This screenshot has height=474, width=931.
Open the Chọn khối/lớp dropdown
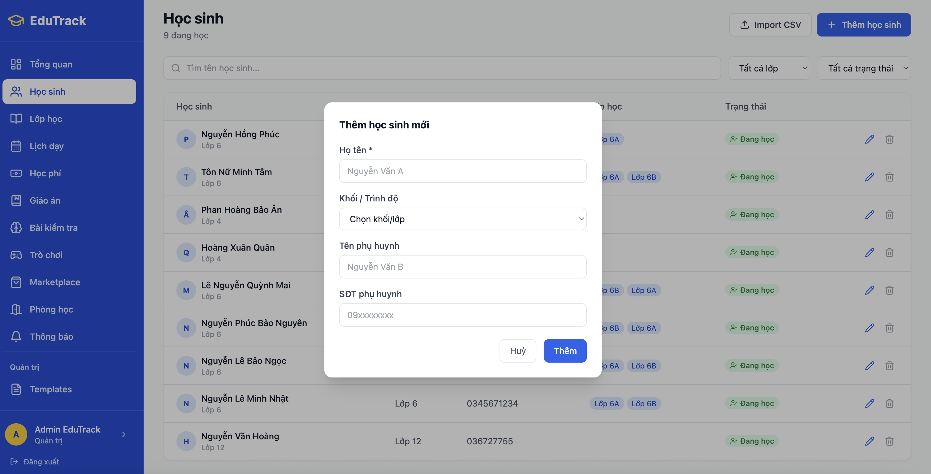463,219
